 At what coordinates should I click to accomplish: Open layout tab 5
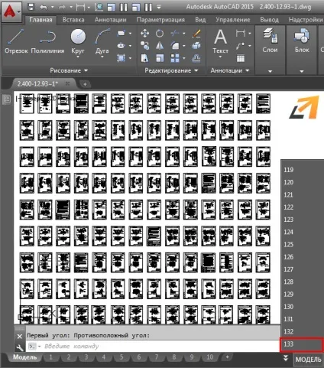pyautogui.click(x=122, y=357)
